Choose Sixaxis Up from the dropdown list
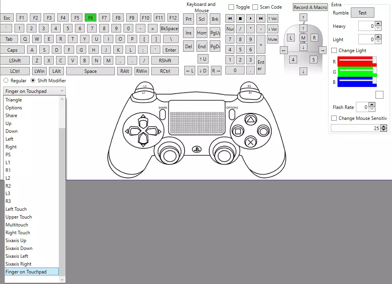392x284 pixels. (32, 241)
